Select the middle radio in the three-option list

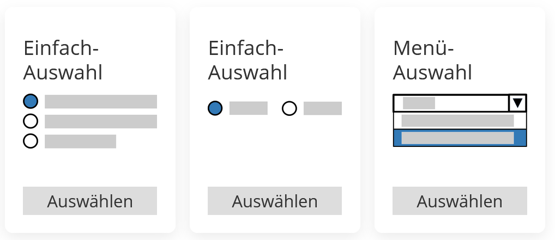pyautogui.click(x=31, y=121)
